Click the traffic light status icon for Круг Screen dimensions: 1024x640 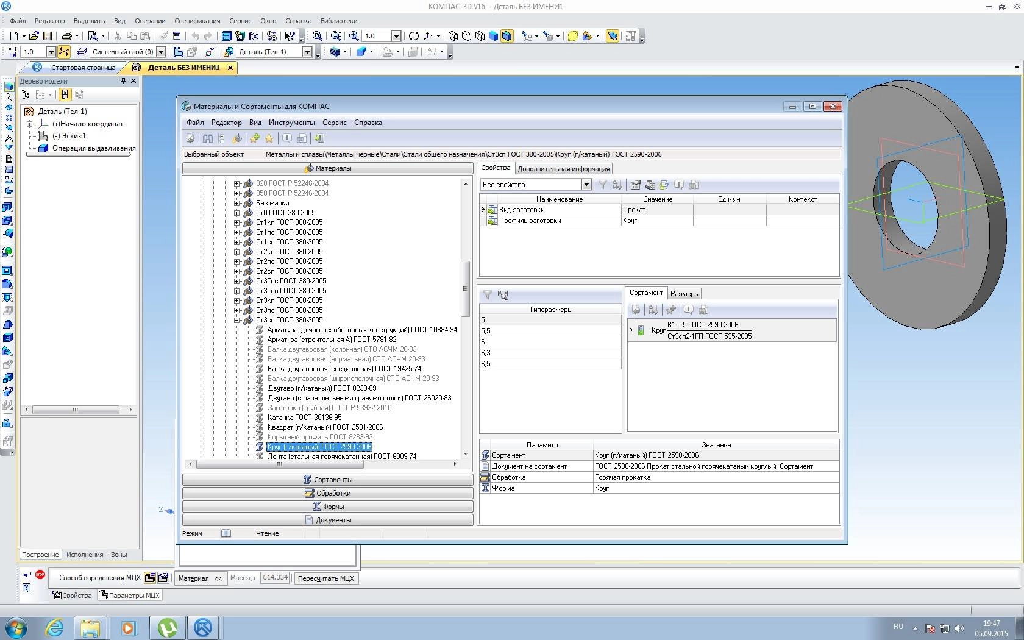pyautogui.click(x=641, y=330)
